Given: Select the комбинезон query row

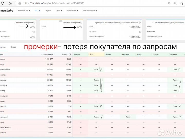Looking at the screenshot, I should pyautogui.click(x=92, y=69).
